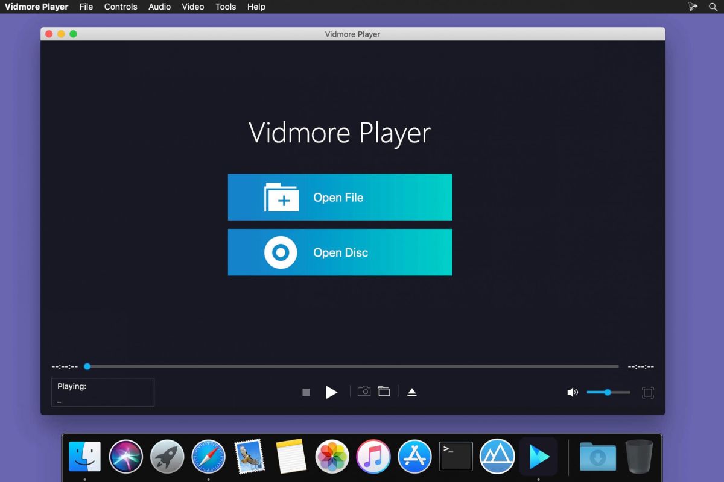Open Launchpad rocket icon in Dock
Image resolution: width=724 pixels, height=482 pixels.
point(167,457)
